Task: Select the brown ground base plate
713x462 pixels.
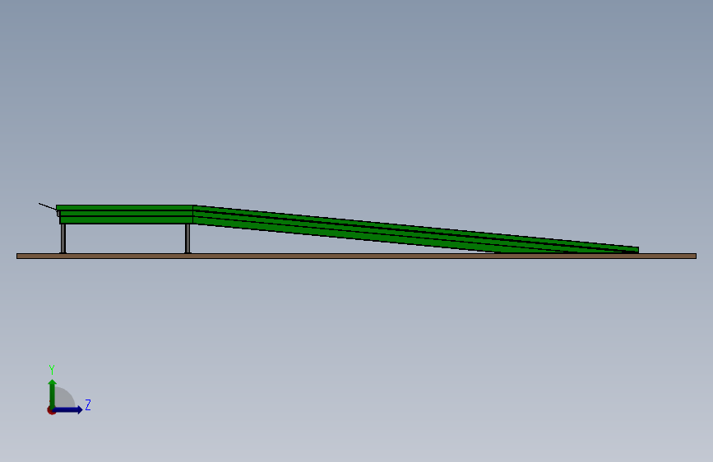Action: click(x=357, y=256)
